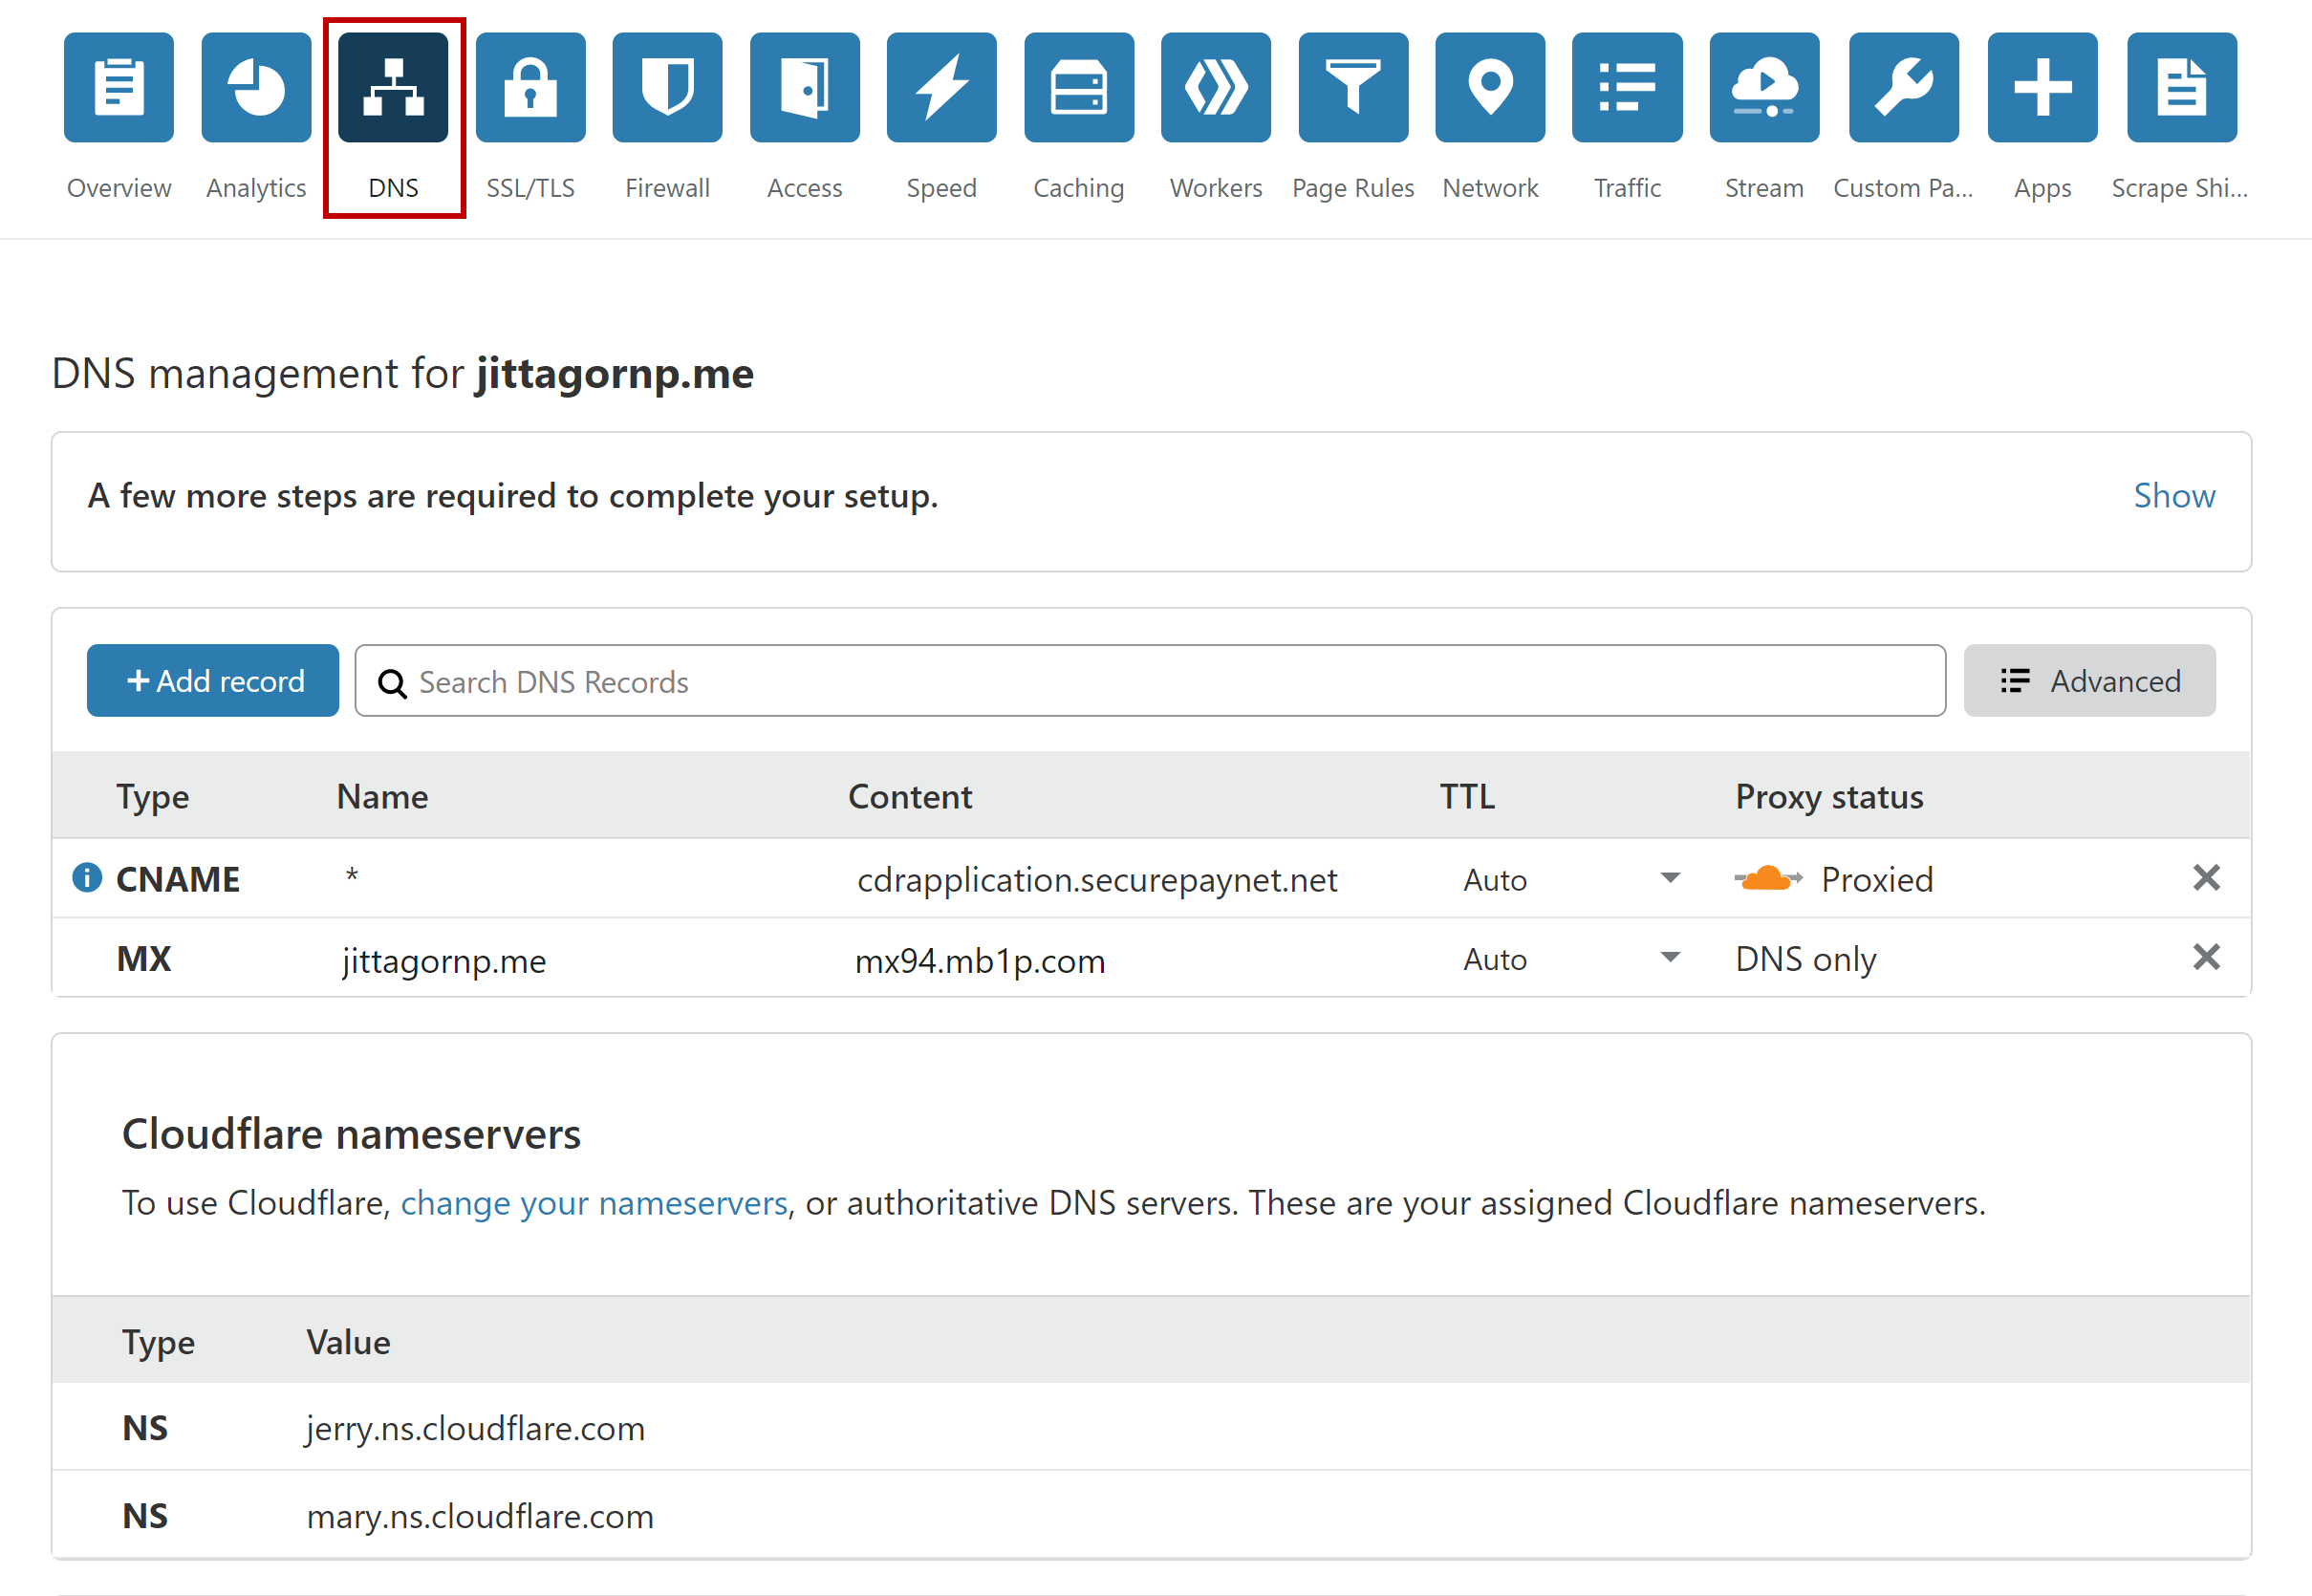Open the Advanced options button
Screen dimensions: 2312x1596
[2089, 681]
